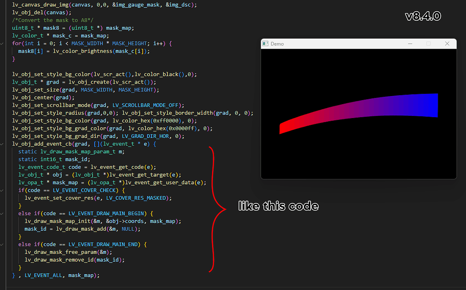
Task: Click the blue end of the gradient arc
Action: (431, 105)
